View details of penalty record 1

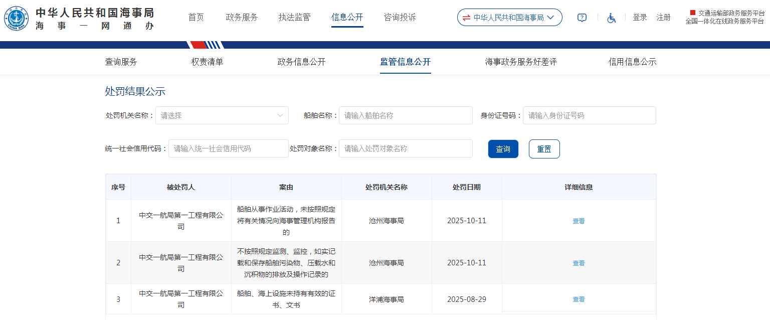click(x=579, y=221)
